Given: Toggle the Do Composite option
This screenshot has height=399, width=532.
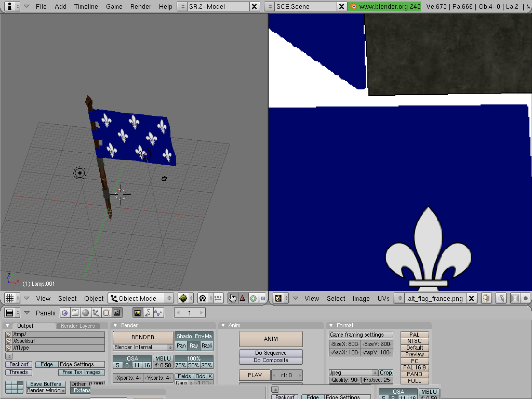Looking at the screenshot, I should click(x=271, y=361).
